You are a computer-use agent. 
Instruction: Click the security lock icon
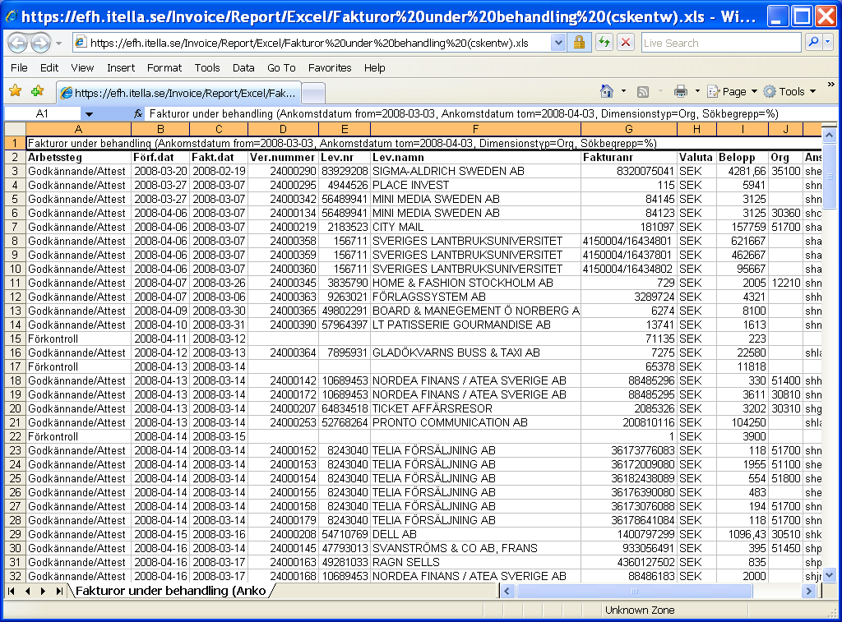pos(579,43)
